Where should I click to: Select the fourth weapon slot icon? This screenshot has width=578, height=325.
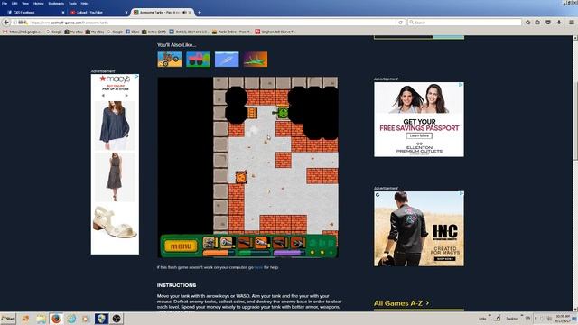pyautogui.click(x=262, y=243)
